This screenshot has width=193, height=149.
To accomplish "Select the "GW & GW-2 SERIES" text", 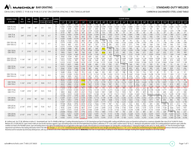I will click(13, 12).
